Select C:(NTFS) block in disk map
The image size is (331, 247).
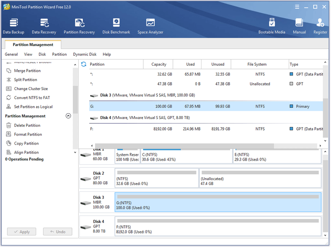187,156
